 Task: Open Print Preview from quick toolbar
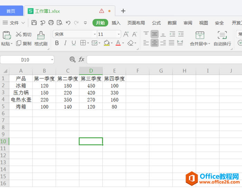point(59,23)
